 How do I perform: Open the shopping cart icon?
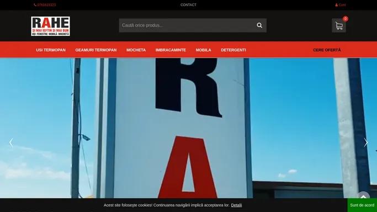click(x=339, y=25)
